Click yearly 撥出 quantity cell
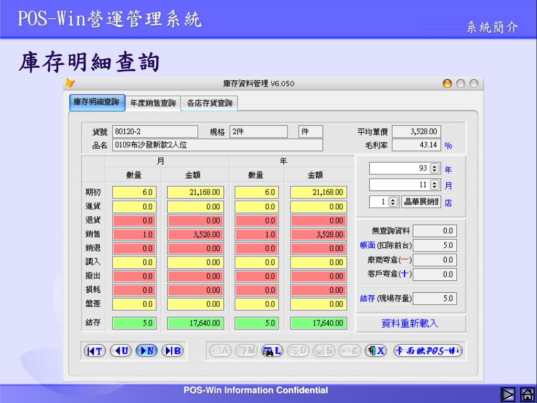The height and width of the screenshot is (403, 537). [x=257, y=276]
